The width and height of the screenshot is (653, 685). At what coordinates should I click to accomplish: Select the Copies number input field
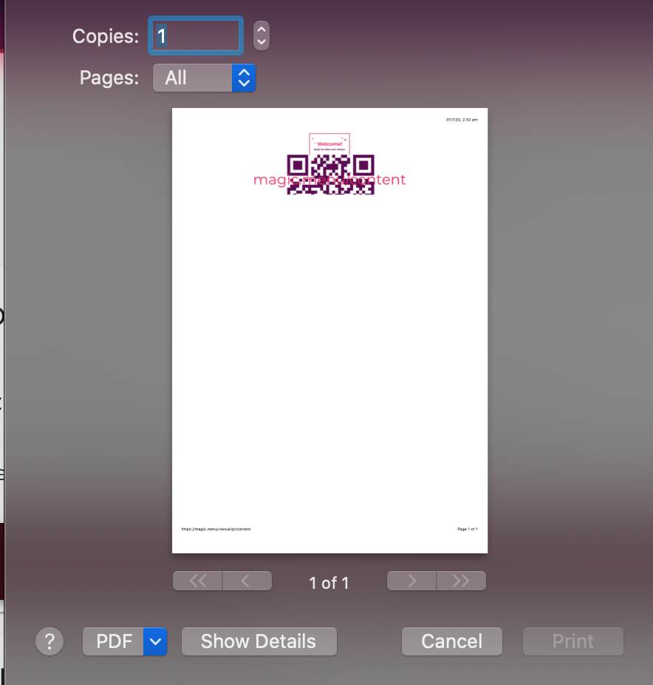[x=195, y=35]
